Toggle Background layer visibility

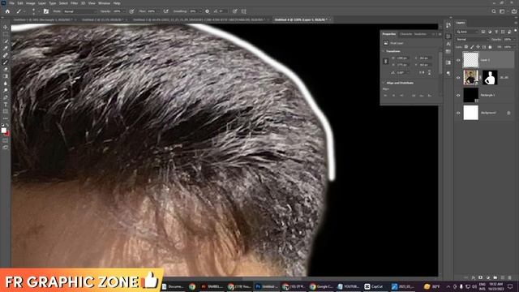pos(458,113)
